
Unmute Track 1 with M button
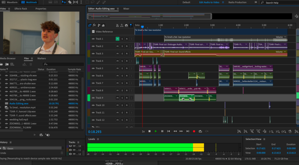pos(117,39)
